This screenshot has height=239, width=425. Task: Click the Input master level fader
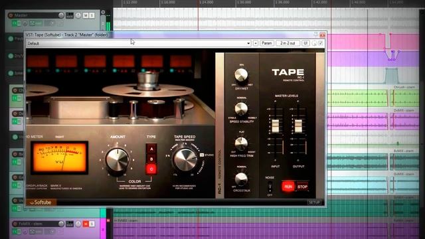275,125
